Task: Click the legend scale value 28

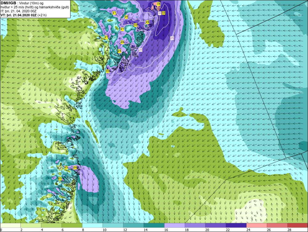Action: 289,230
